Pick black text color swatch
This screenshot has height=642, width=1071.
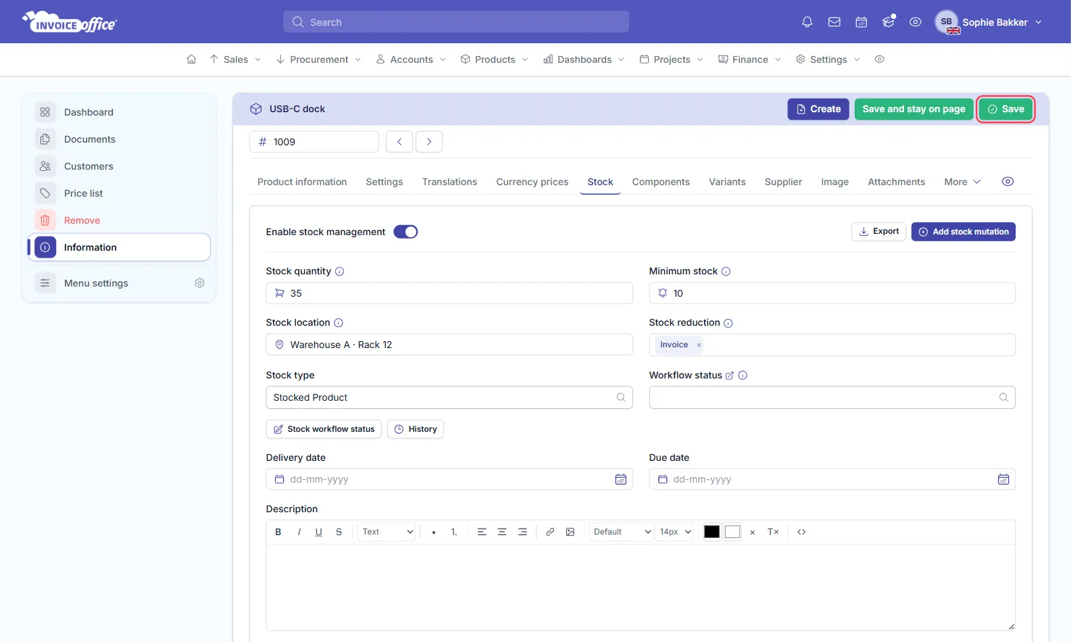[712, 533]
